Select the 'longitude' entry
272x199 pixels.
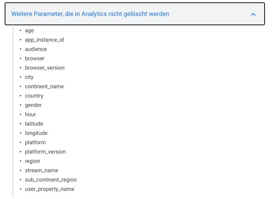pyautogui.click(x=36, y=133)
